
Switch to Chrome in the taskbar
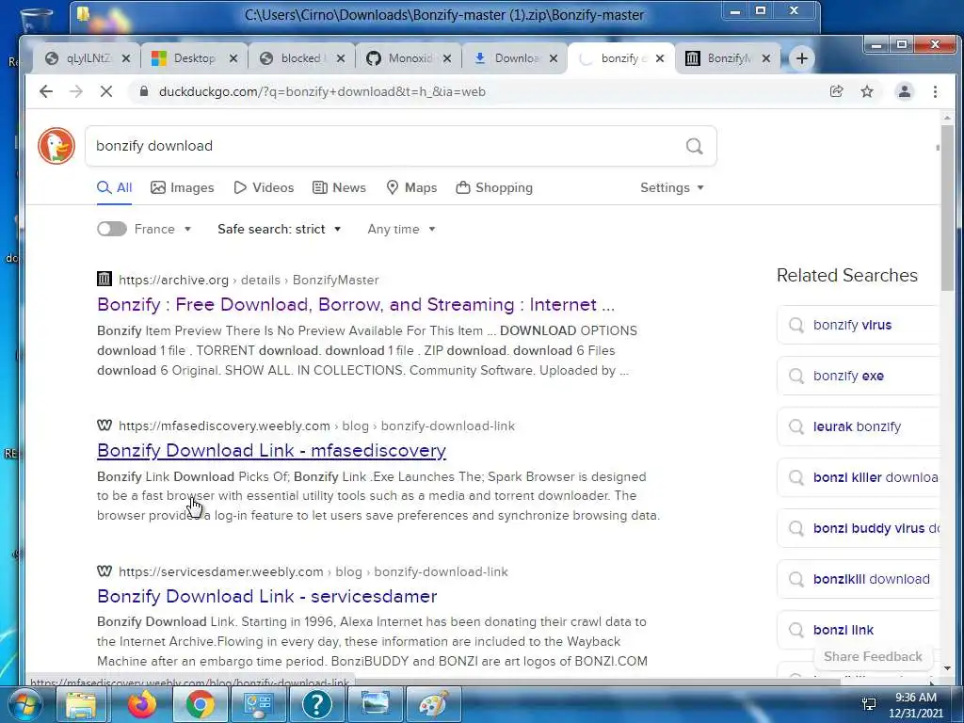click(x=201, y=704)
